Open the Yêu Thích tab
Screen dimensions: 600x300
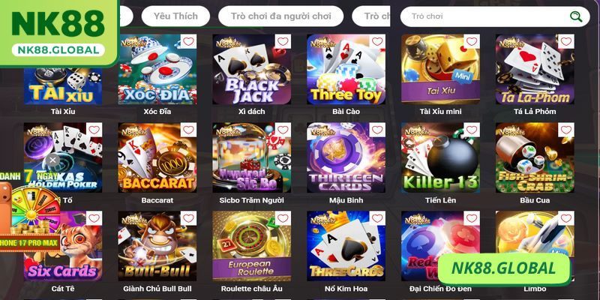175,16
